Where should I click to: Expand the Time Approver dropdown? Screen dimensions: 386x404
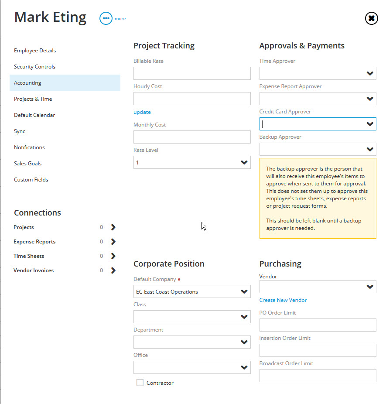click(318, 73)
